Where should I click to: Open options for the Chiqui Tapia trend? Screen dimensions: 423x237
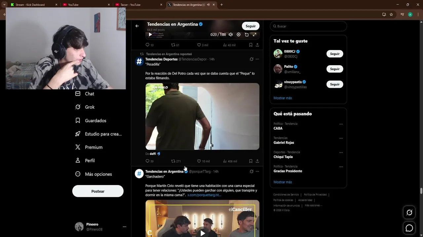341,152
